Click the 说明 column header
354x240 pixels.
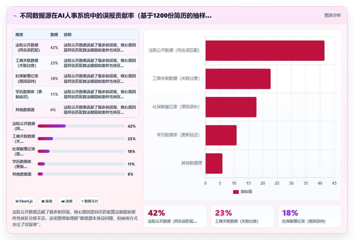click(68, 34)
